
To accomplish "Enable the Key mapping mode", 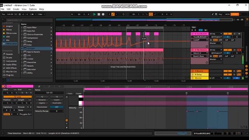I will (x=221, y=14).
